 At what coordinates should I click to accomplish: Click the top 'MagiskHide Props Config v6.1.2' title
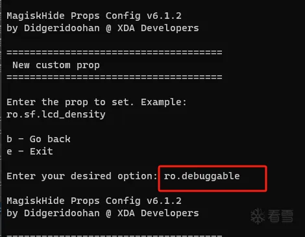[94, 16]
